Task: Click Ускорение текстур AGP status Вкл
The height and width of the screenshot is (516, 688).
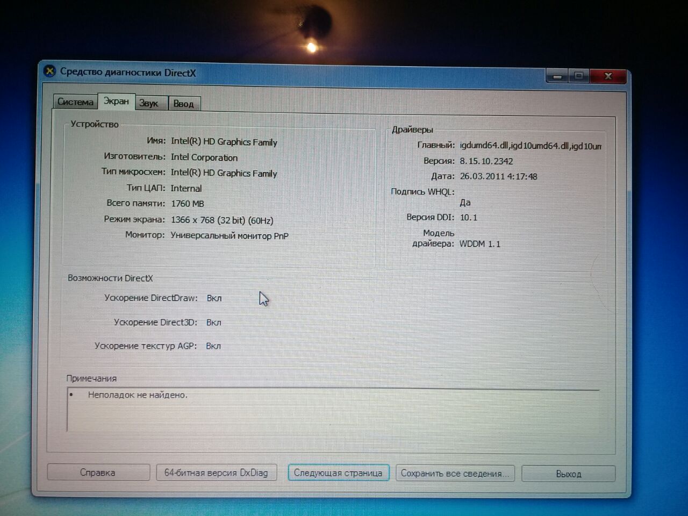Action: point(213,346)
